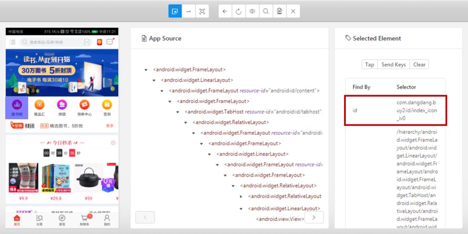Switch to the 发现 bottom tab
The width and height of the screenshot is (468, 234).
pos(62,220)
